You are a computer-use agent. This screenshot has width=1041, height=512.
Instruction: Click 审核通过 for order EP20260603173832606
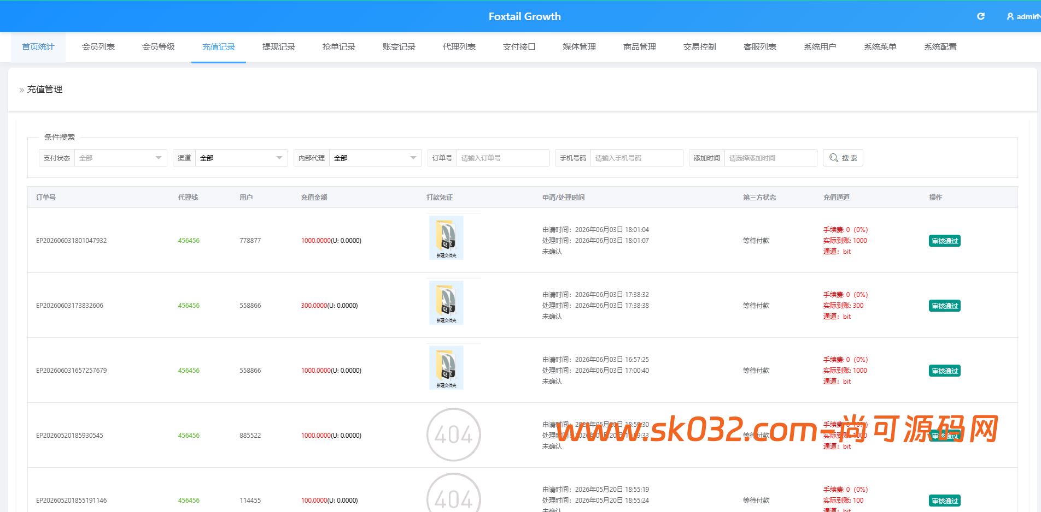tap(945, 306)
